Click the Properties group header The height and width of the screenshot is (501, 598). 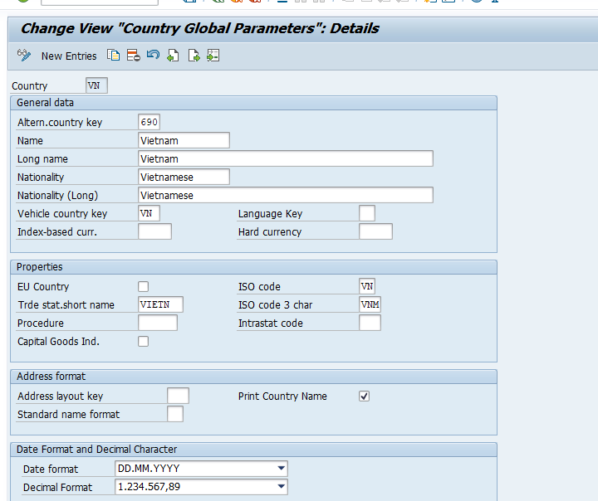click(x=253, y=267)
